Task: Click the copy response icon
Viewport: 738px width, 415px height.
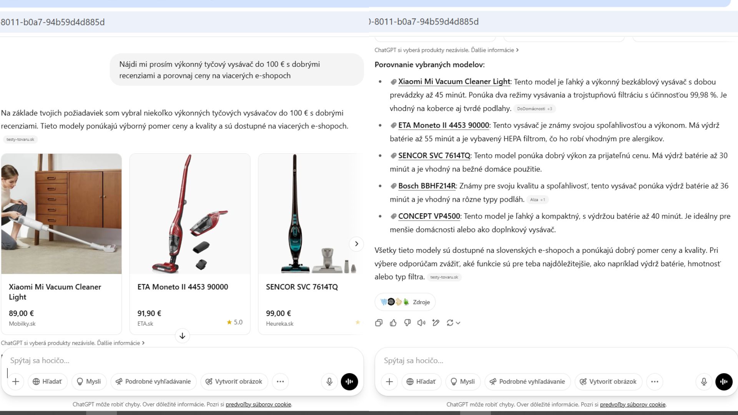Action: pyautogui.click(x=379, y=323)
